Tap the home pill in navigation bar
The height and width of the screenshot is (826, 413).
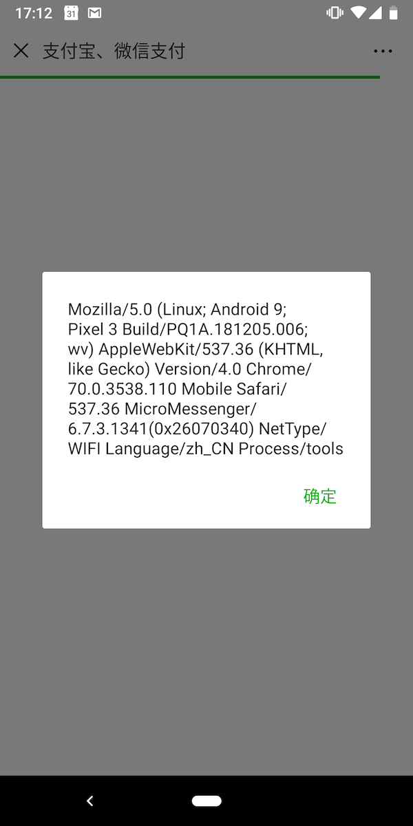coord(206,801)
